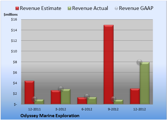The image size is (167, 120).
Task: Select the red estimate bar for 12-2012
Action: (x=135, y=96)
